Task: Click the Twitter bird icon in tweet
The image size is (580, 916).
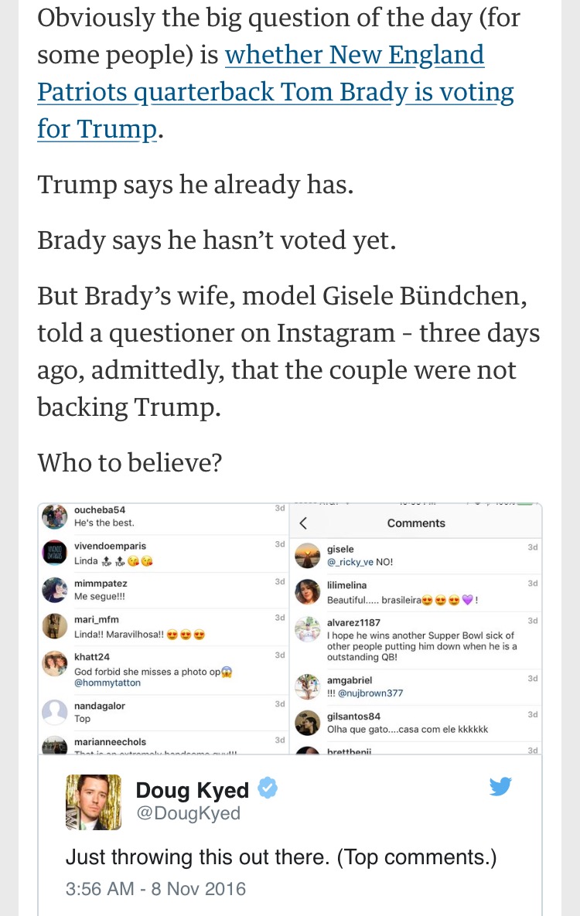Action: [x=500, y=787]
